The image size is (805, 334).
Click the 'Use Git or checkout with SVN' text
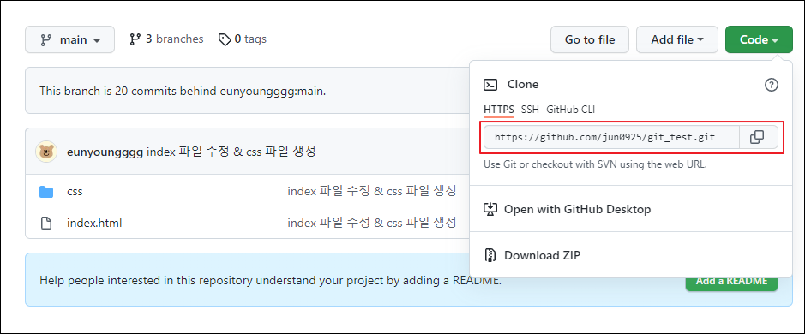[596, 165]
